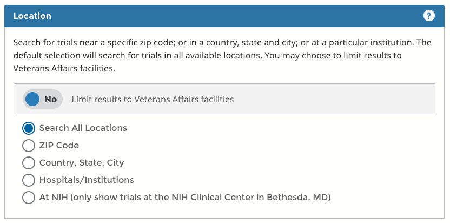Click the "No" text on the toggle

pos(51,99)
